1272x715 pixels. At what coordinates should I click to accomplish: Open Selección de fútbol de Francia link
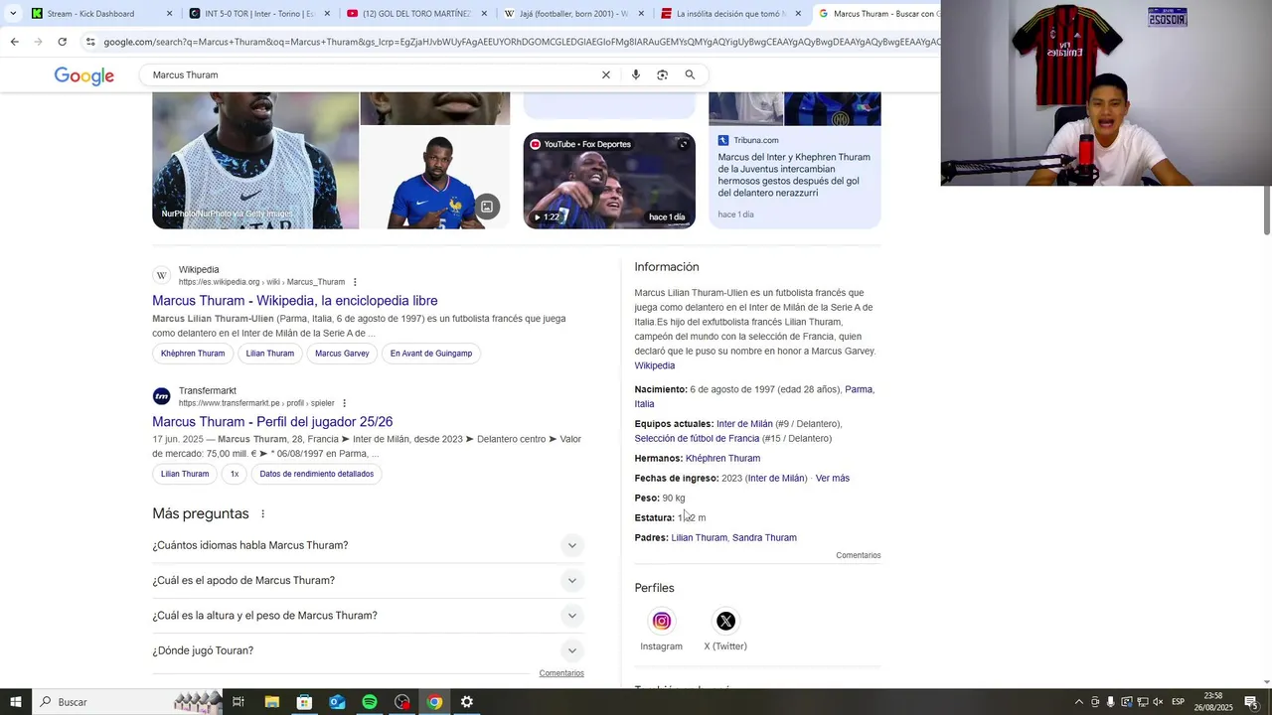(x=697, y=439)
